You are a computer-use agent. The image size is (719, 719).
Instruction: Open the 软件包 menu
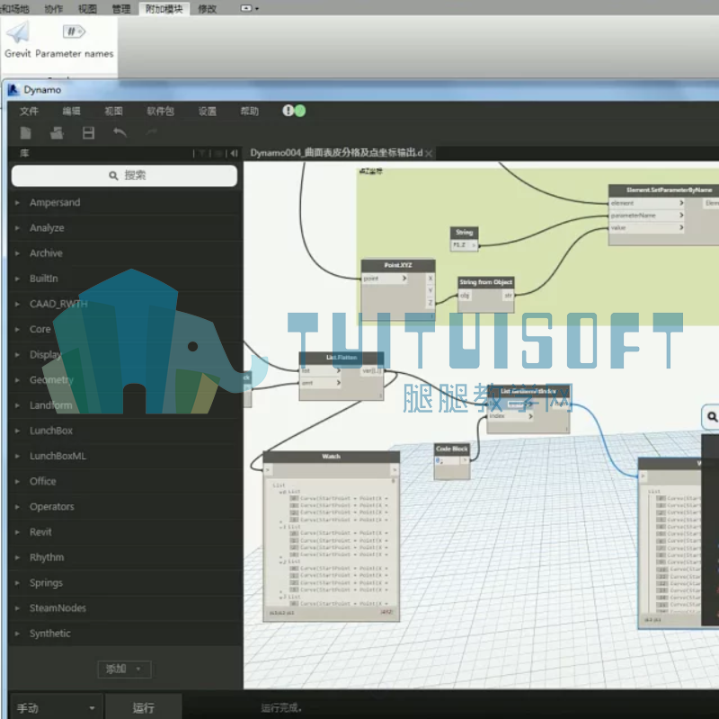(160, 111)
